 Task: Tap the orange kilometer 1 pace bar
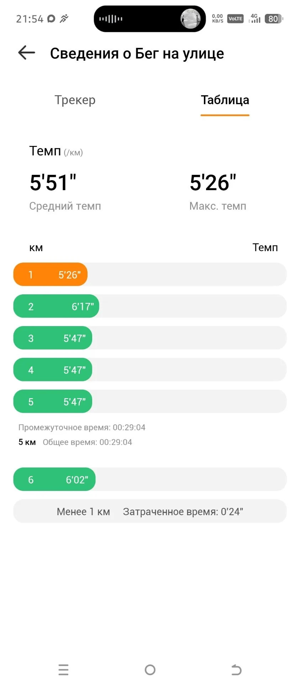click(50, 274)
